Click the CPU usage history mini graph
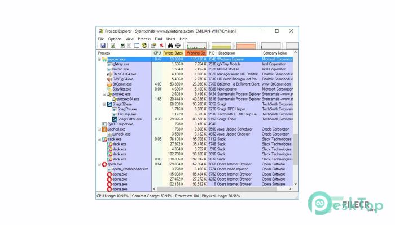This screenshot has width=395, height=225. pos(196,46)
